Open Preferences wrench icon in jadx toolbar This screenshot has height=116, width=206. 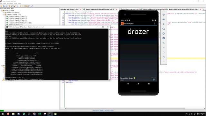32,6
